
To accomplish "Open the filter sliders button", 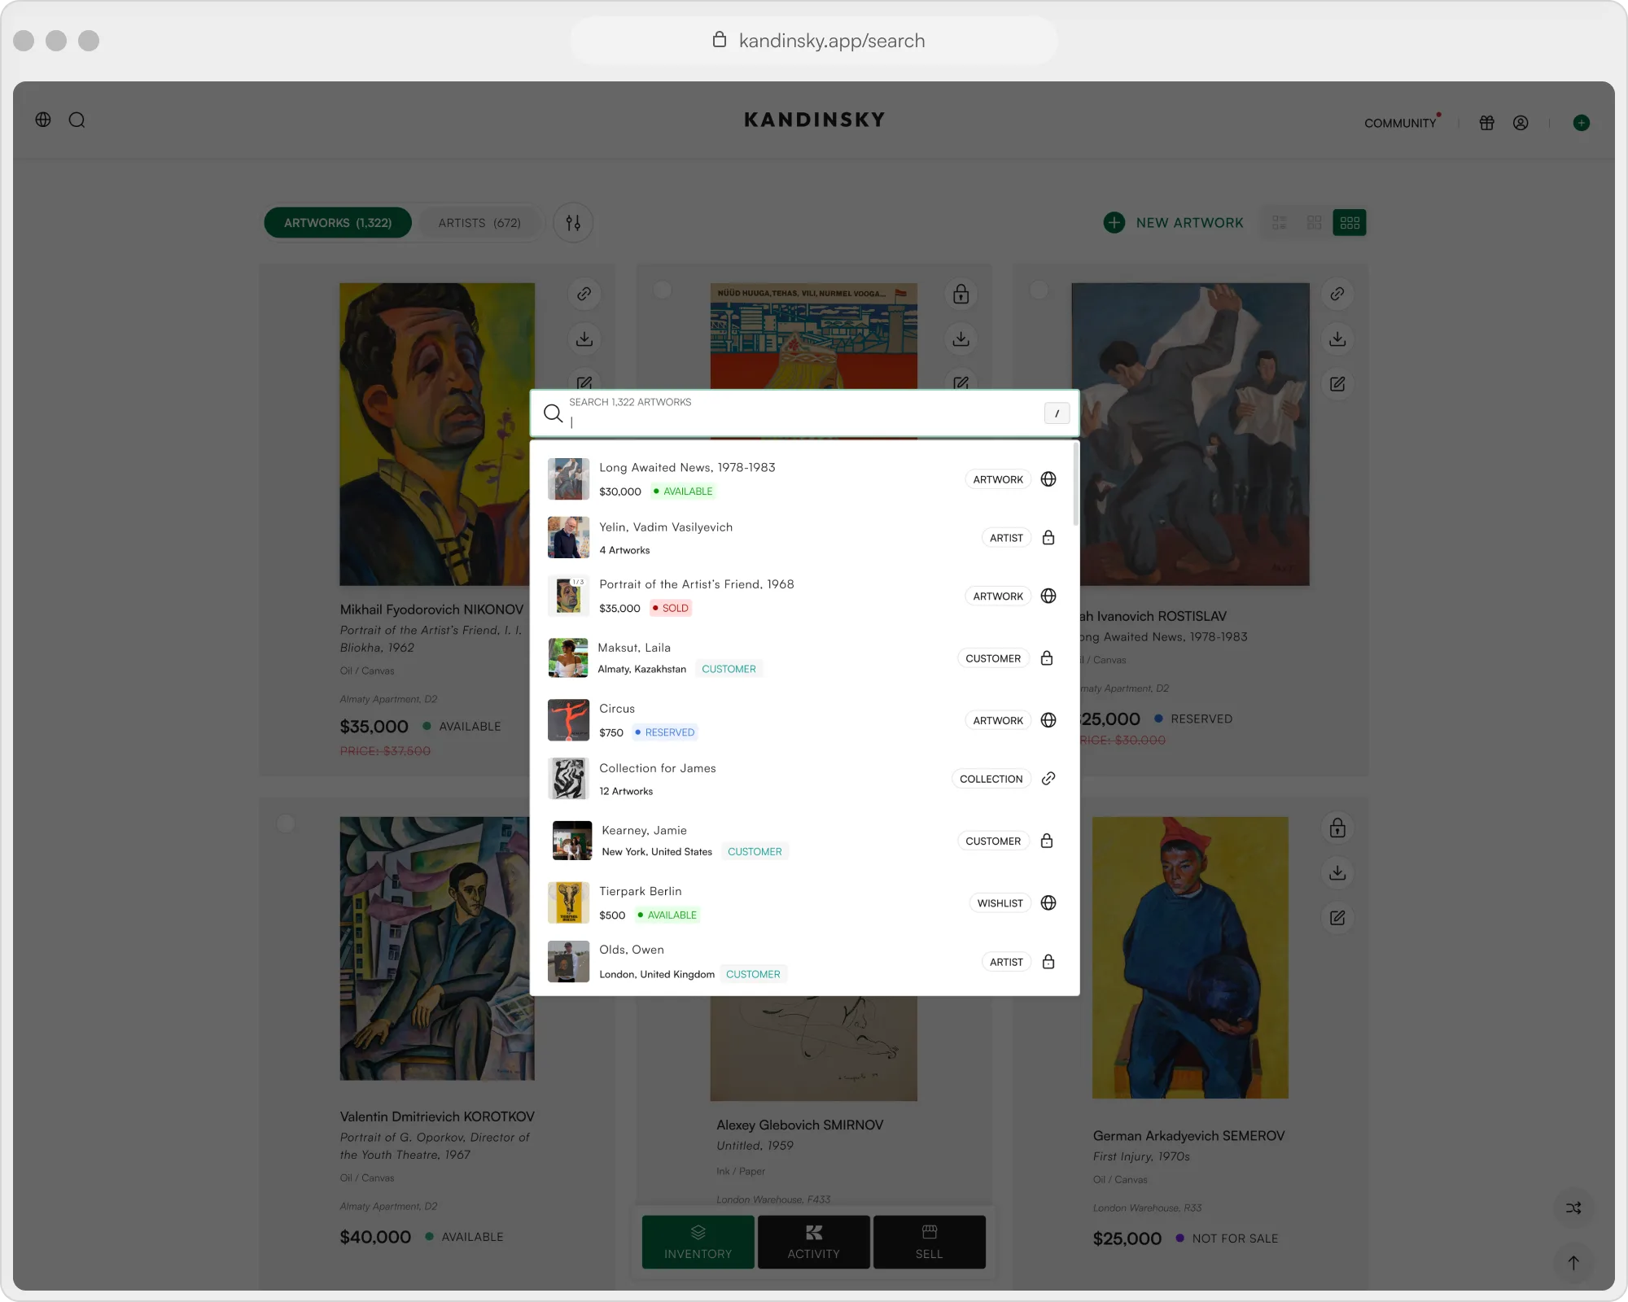I will [573, 223].
